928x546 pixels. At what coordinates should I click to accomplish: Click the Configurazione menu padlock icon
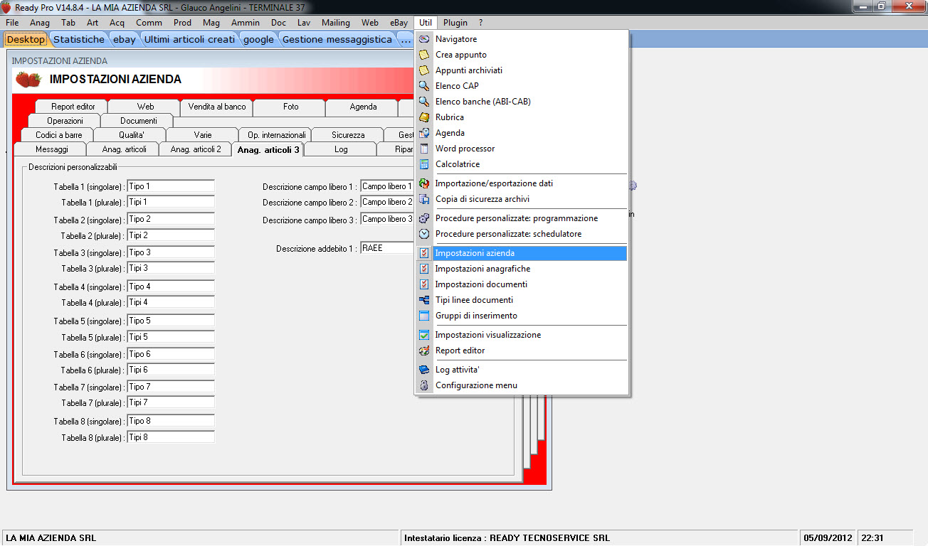424,385
